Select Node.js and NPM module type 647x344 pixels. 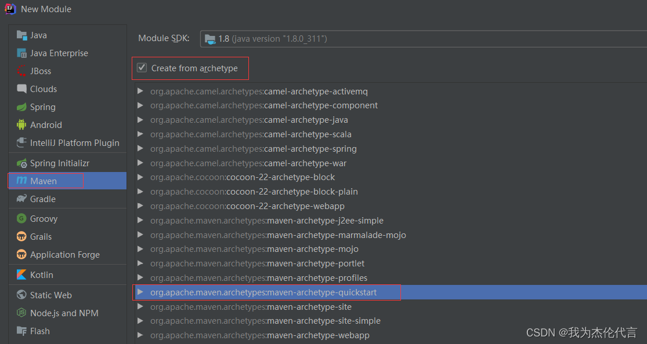pos(68,313)
